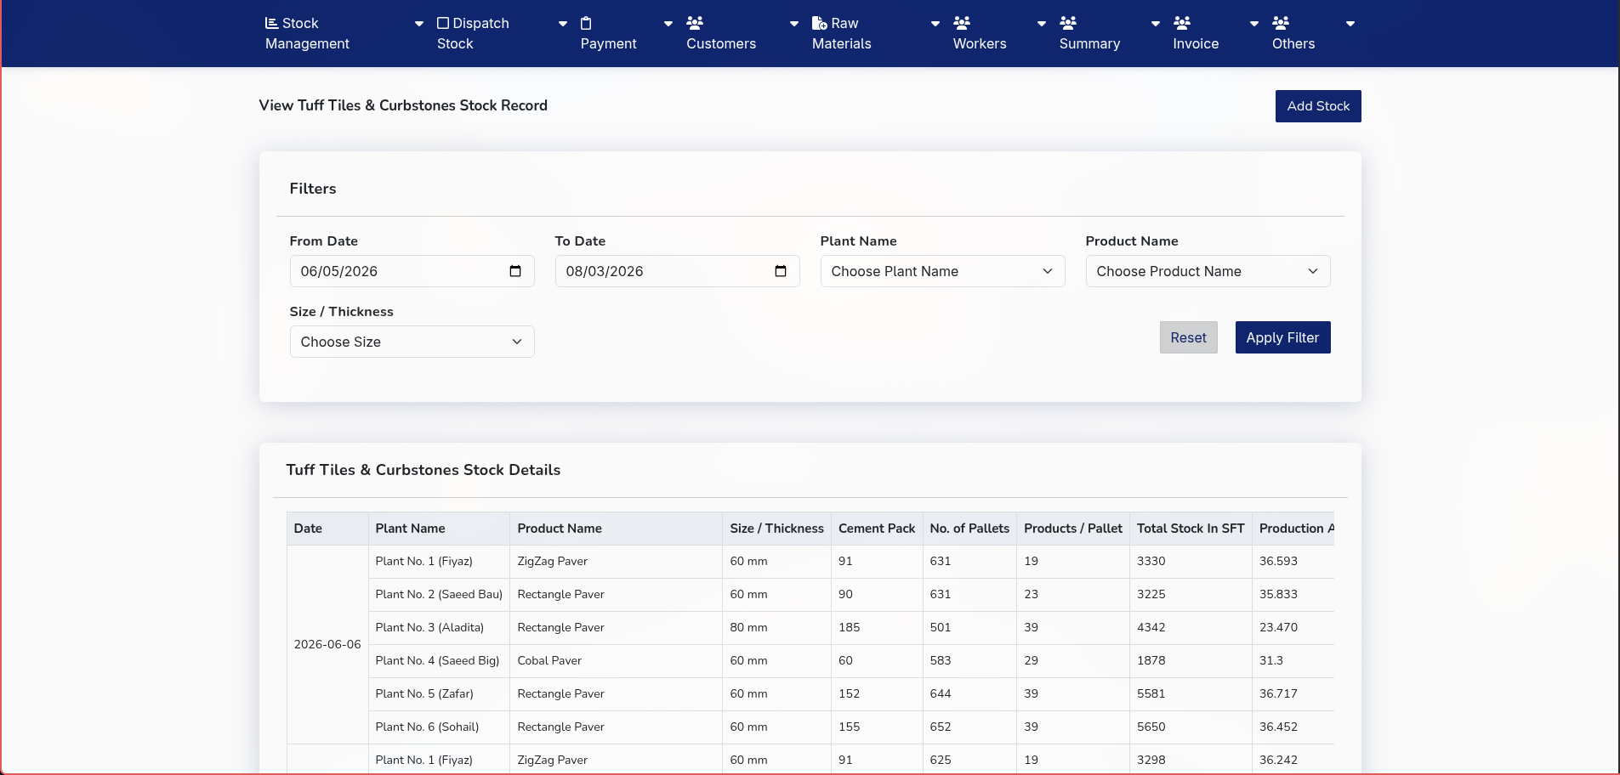The width and height of the screenshot is (1620, 775).
Task: Click the Dispatch Stock square icon
Action: (443, 23)
